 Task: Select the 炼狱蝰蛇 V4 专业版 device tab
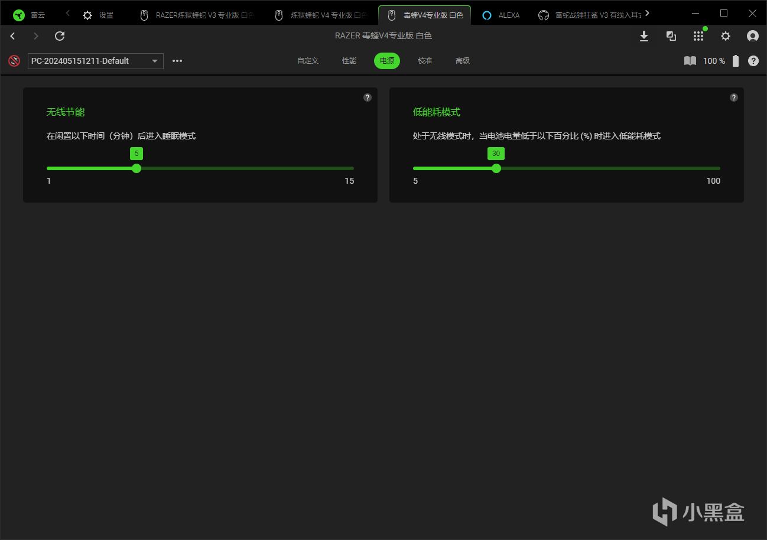(x=320, y=15)
